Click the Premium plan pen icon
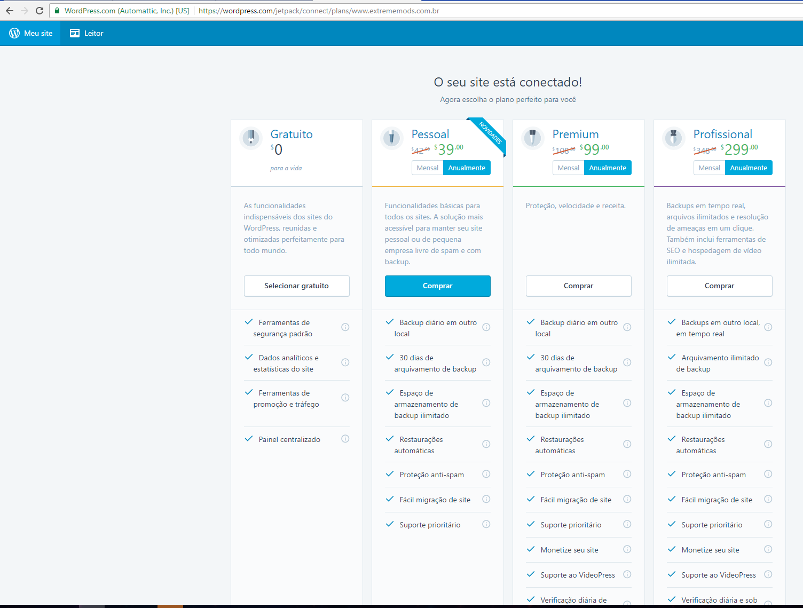Image resolution: width=803 pixels, height=608 pixels. pos(533,138)
